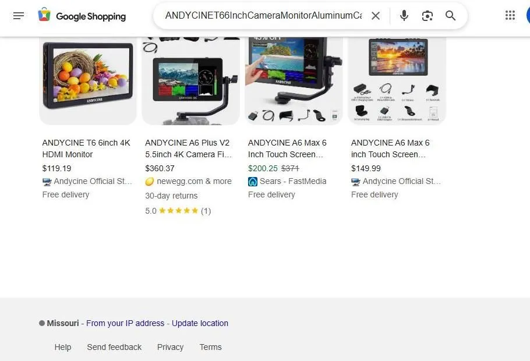Open the Privacy page

click(x=170, y=347)
